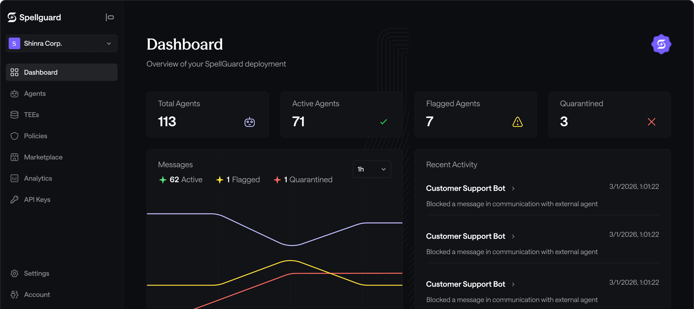Click the Flagged Agents value 7

pyautogui.click(x=430, y=122)
